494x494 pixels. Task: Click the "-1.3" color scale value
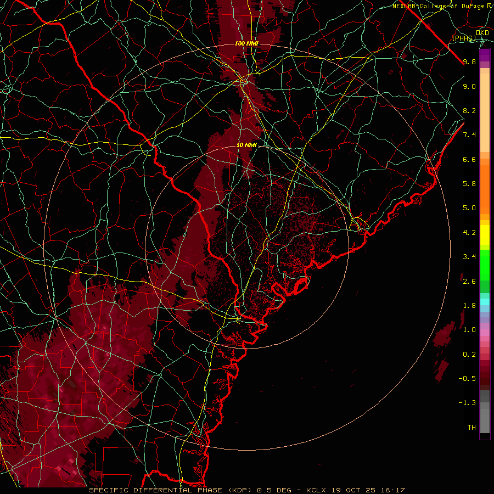467,403
